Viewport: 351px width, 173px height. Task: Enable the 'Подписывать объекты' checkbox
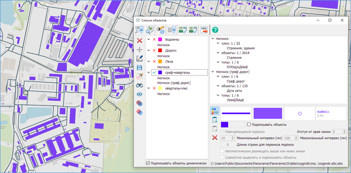tap(249, 124)
